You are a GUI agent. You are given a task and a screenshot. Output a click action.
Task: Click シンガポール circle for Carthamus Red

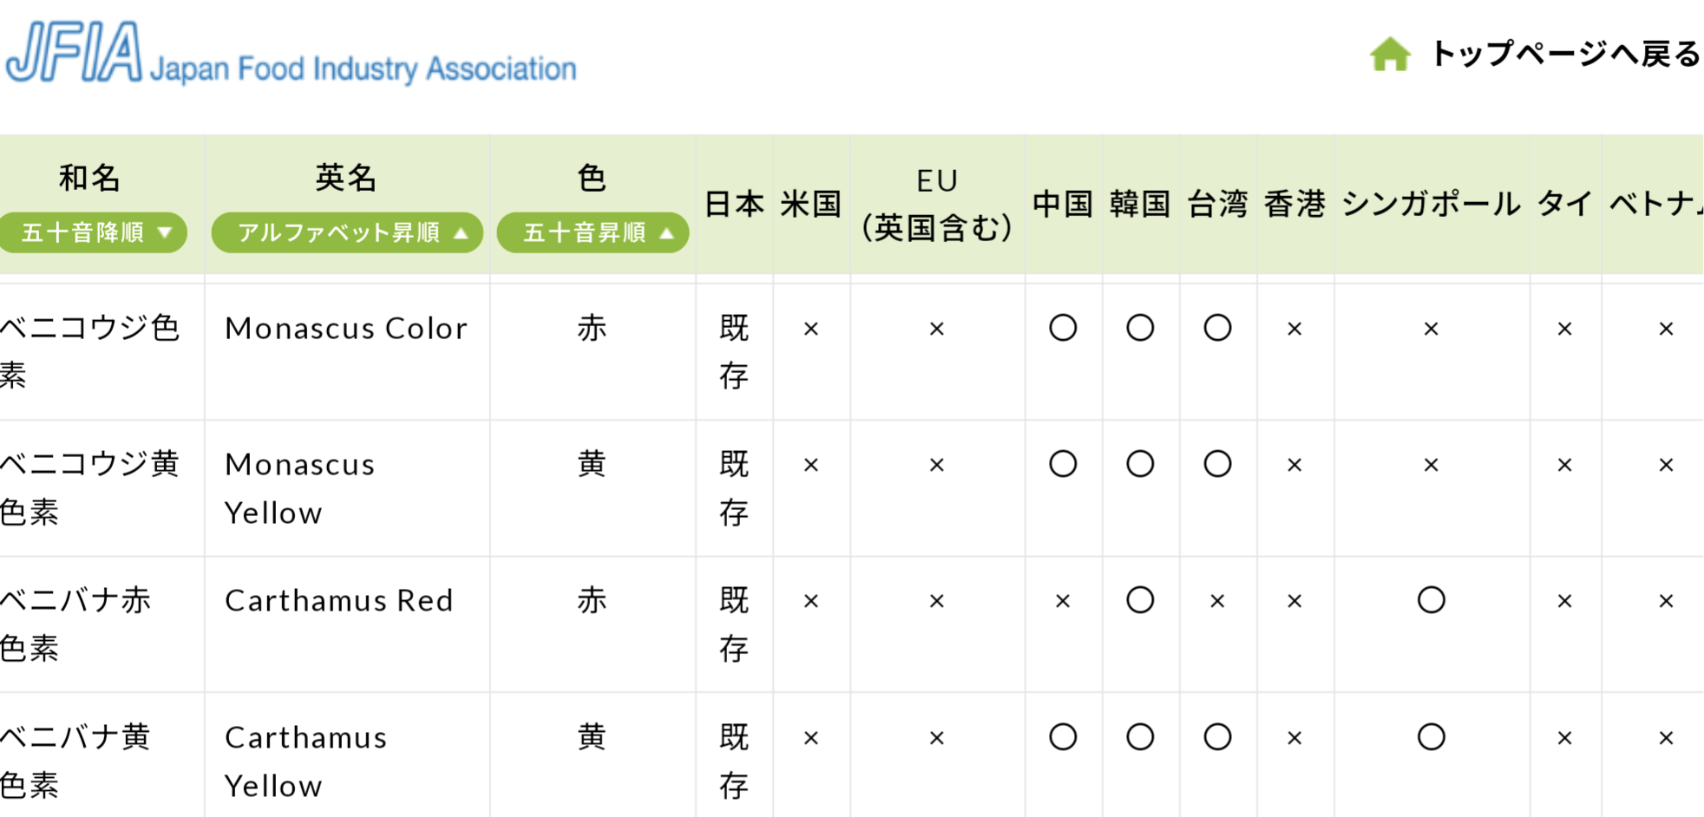1431,600
